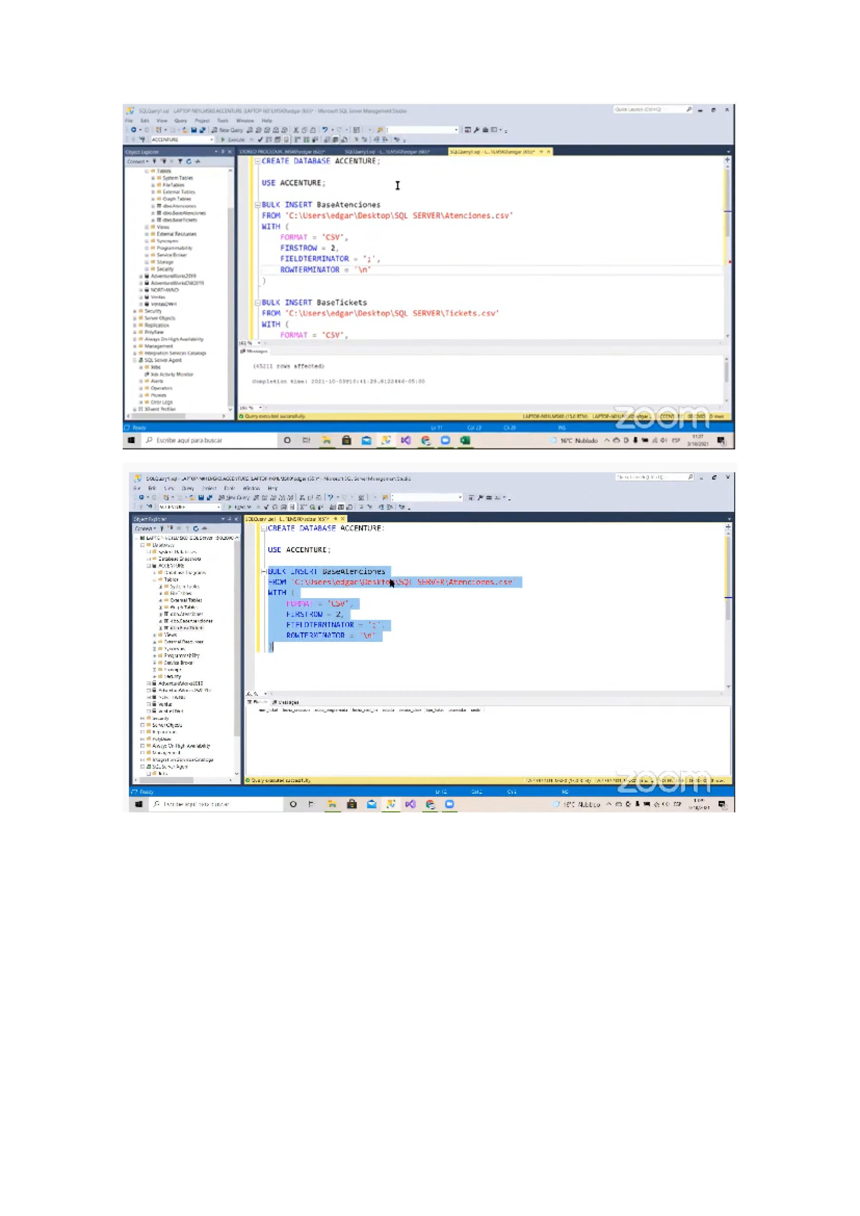Viewport: 860px width, 1216px height.
Task: Select Service Broker folder in upper Object Explorer
Action: [169, 255]
